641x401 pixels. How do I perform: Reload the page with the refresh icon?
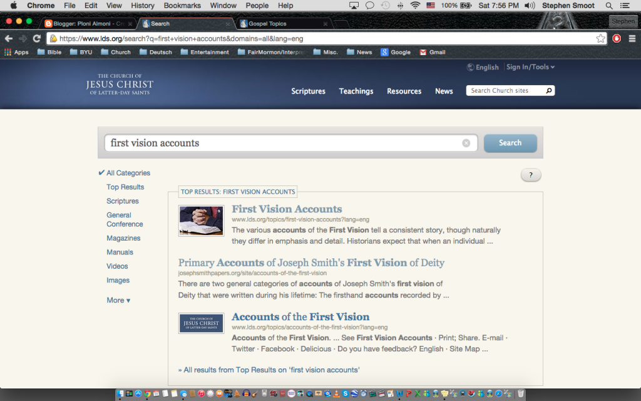click(37, 38)
